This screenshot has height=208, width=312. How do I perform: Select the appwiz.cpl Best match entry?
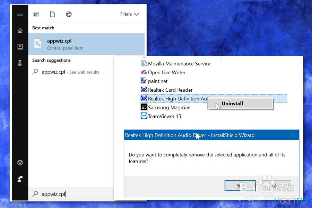pos(69,44)
